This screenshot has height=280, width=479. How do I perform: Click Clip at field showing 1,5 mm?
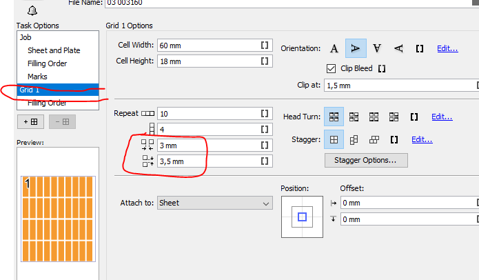click(x=401, y=86)
